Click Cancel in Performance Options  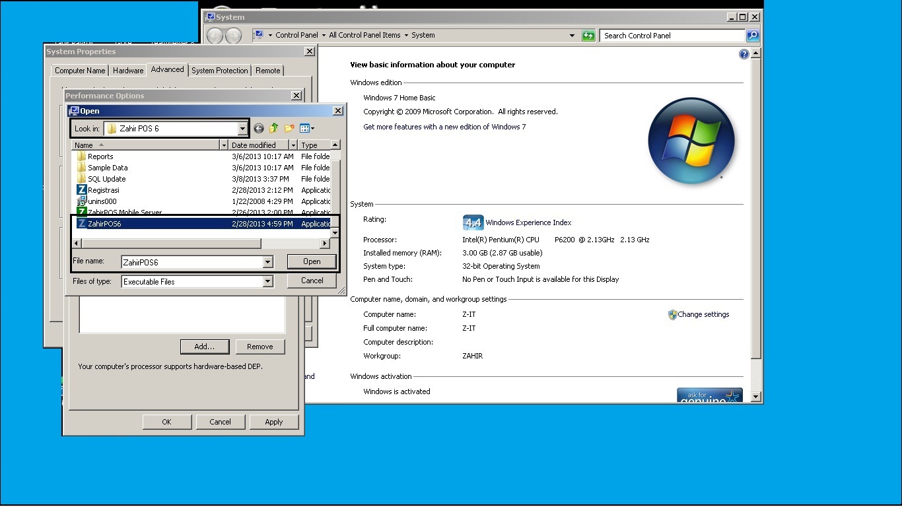220,422
